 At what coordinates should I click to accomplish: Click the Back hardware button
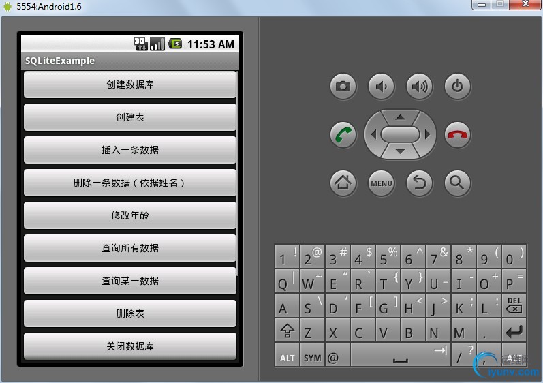pos(419,183)
